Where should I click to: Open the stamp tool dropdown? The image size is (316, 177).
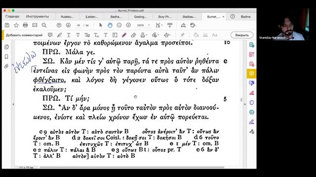pyautogui.click(x=144, y=35)
